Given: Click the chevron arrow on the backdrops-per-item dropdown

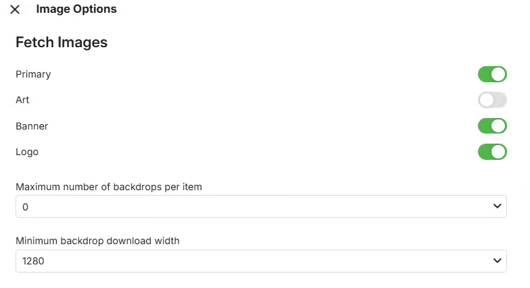Looking at the screenshot, I should 498,206.
